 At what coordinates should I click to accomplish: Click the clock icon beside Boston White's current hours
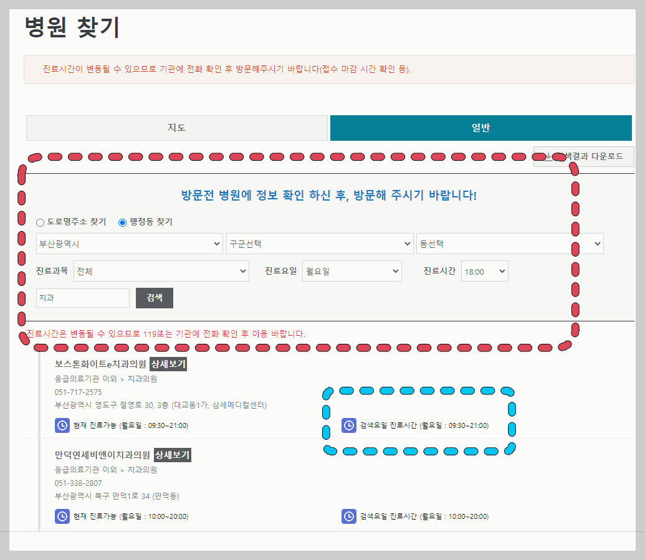pyautogui.click(x=62, y=426)
